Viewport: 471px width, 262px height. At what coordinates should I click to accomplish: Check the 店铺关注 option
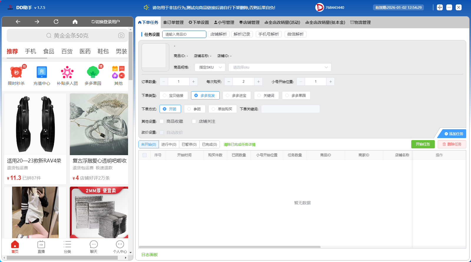[194, 121]
